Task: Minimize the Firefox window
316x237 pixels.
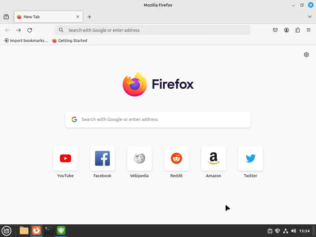Action: coord(293,5)
